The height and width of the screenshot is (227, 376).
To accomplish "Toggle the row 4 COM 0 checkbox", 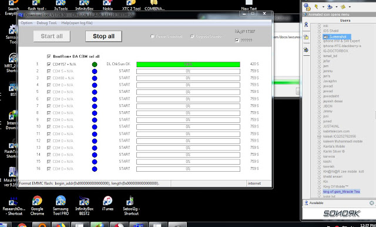I will (x=49, y=85).
